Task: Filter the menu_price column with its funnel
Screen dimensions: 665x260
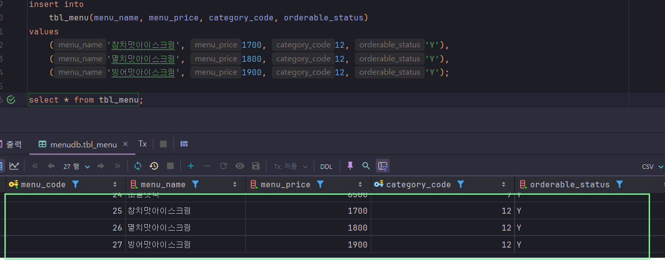Action: 320,184
